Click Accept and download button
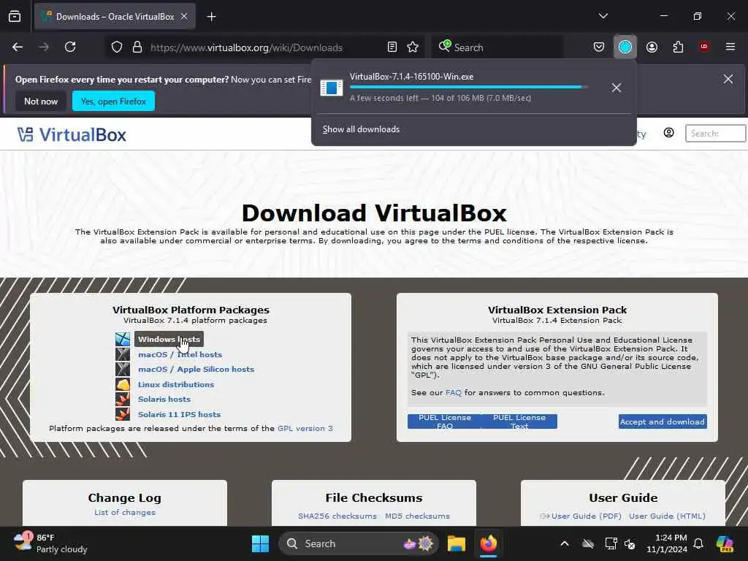The width and height of the screenshot is (748, 561). coord(663,421)
